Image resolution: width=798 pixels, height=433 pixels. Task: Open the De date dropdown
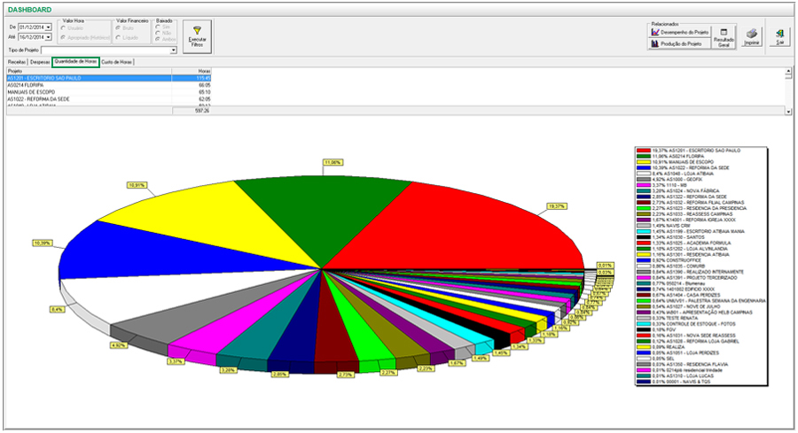pos(49,27)
